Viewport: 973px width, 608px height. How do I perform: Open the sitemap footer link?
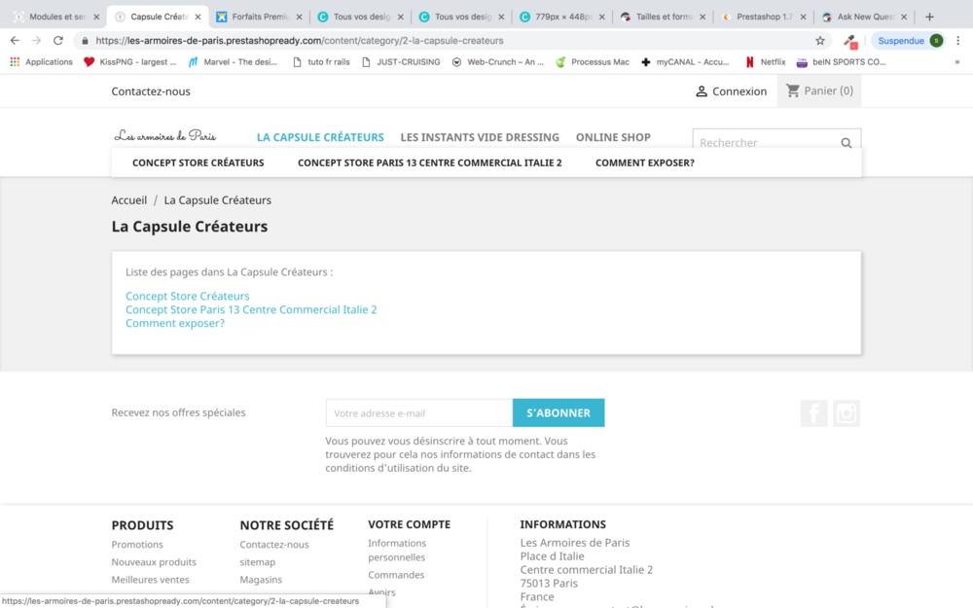pos(258,561)
